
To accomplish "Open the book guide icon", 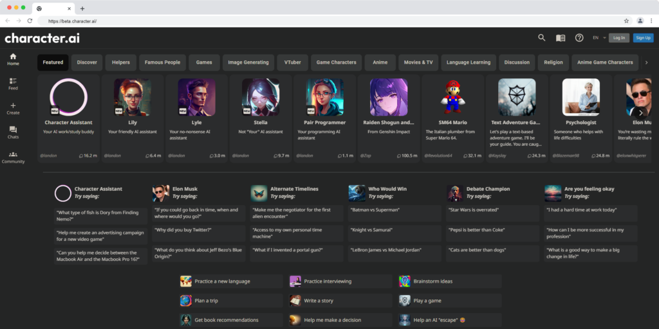I will (x=561, y=38).
